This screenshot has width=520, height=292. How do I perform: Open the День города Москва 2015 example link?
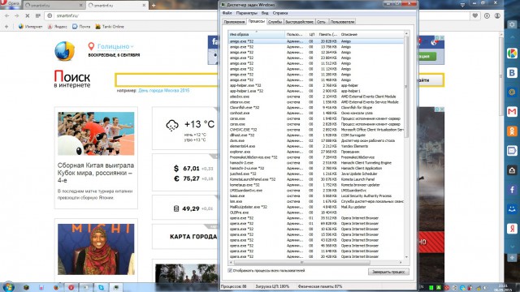click(x=164, y=90)
